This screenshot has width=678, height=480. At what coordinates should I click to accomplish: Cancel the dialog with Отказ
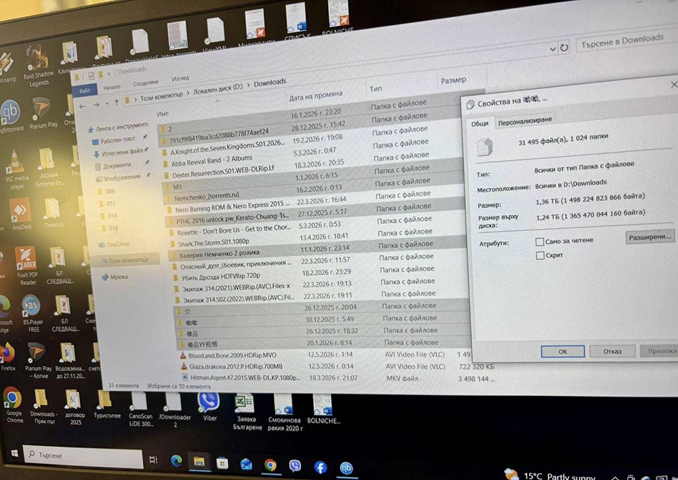click(x=612, y=352)
